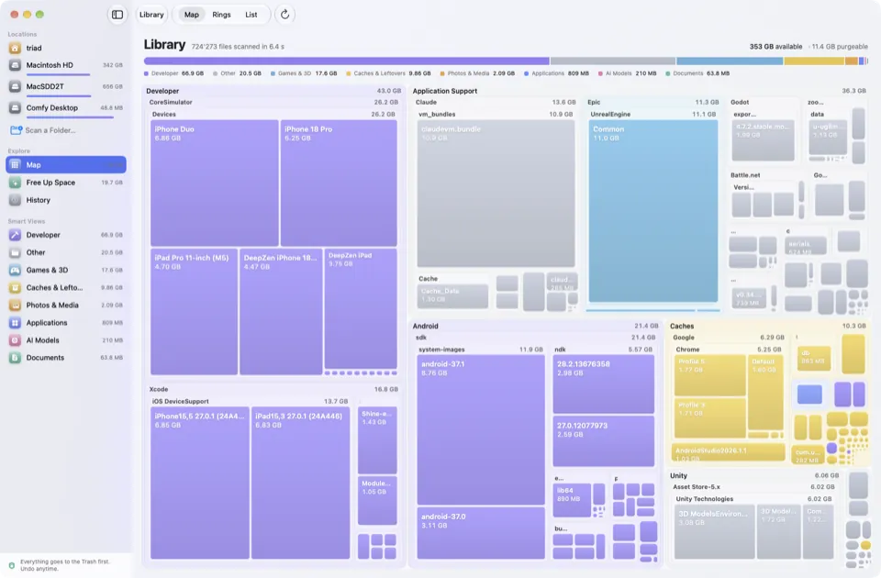Open the Games & 3D smart view
The image size is (881, 578).
tap(66, 270)
